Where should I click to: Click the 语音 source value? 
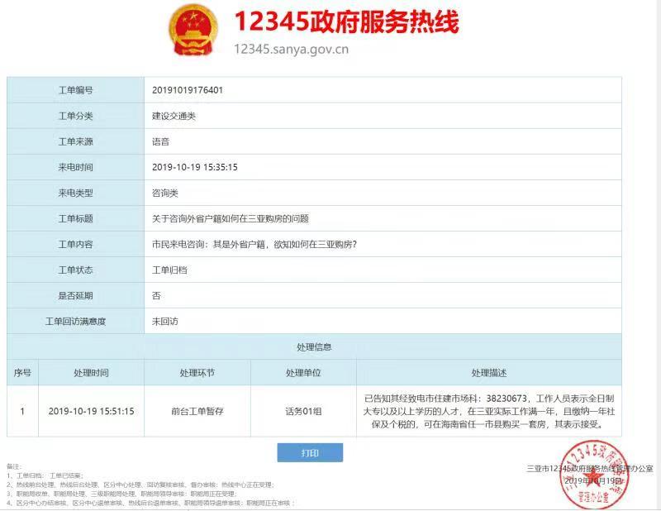click(160, 141)
